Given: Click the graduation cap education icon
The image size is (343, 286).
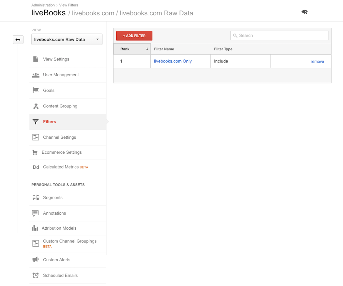Looking at the screenshot, I should pyautogui.click(x=304, y=12).
